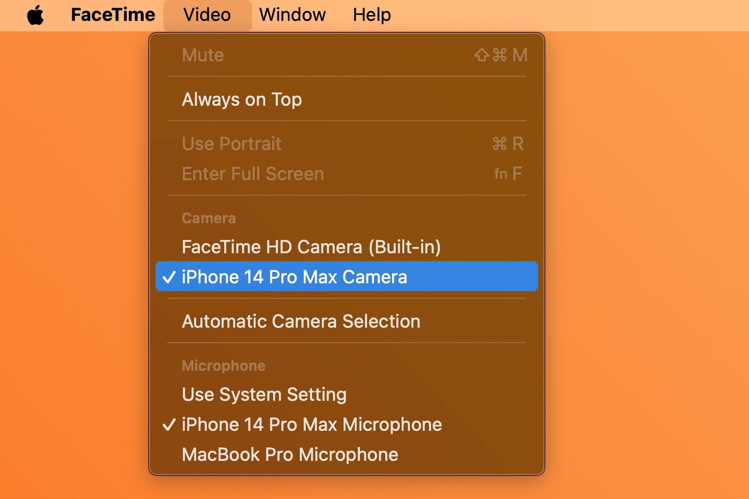Choose Mute in the Video menu

347,55
